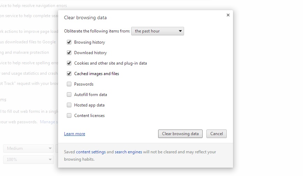
Task: Uncheck the Browsing history checkbox
Action: click(69, 42)
